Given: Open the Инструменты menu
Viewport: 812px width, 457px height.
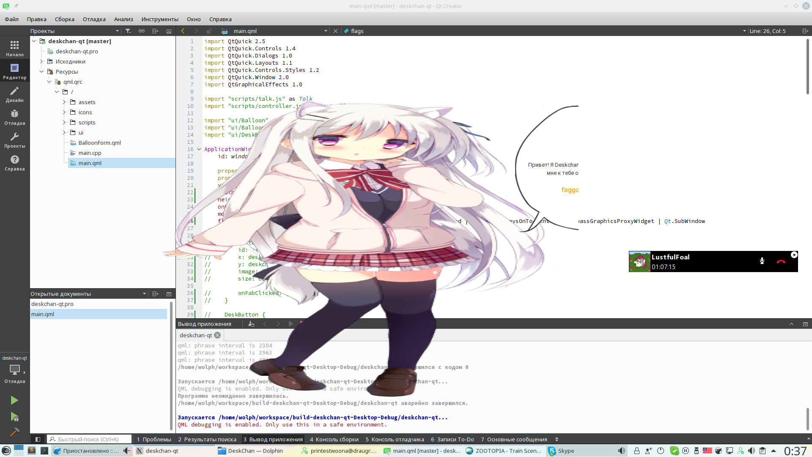Looking at the screenshot, I should (x=160, y=19).
